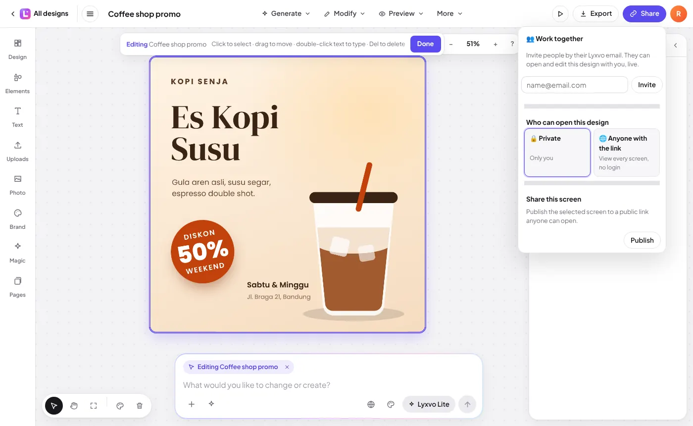Open the Pages panel

tap(17, 287)
